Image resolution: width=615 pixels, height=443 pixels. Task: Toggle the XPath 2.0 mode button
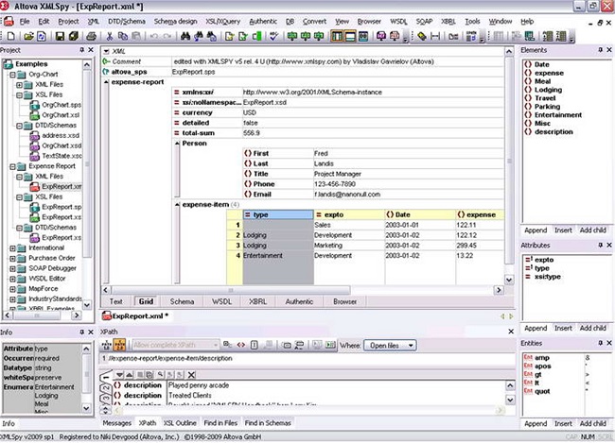(119, 345)
